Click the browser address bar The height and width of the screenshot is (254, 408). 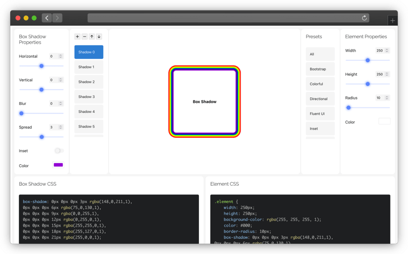pos(228,18)
